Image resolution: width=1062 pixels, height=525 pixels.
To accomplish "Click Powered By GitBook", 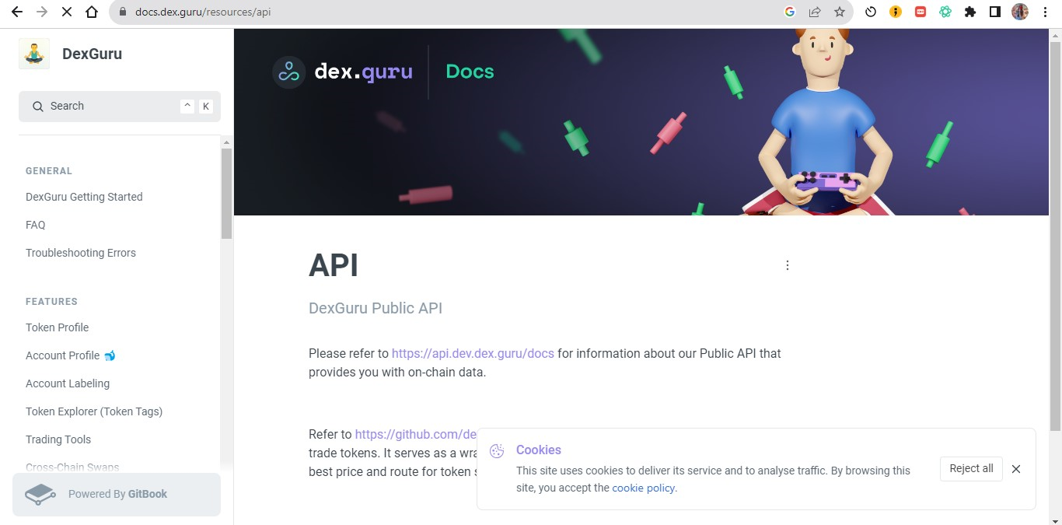I will [117, 494].
